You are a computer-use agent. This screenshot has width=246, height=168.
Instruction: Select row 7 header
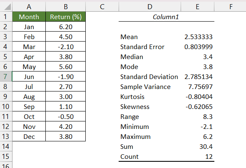click(x=6, y=77)
